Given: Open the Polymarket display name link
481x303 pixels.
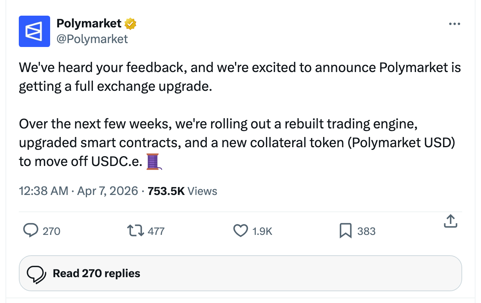Looking at the screenshot, I should pyautogui.click(x=89, y=23).
